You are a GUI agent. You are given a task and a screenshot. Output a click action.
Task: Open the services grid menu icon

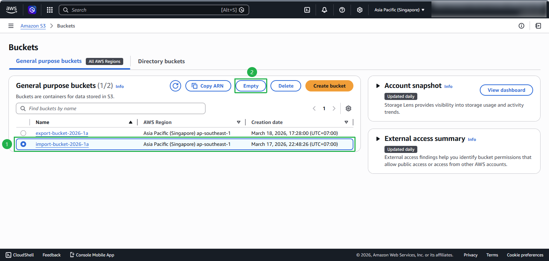(50, 10)
